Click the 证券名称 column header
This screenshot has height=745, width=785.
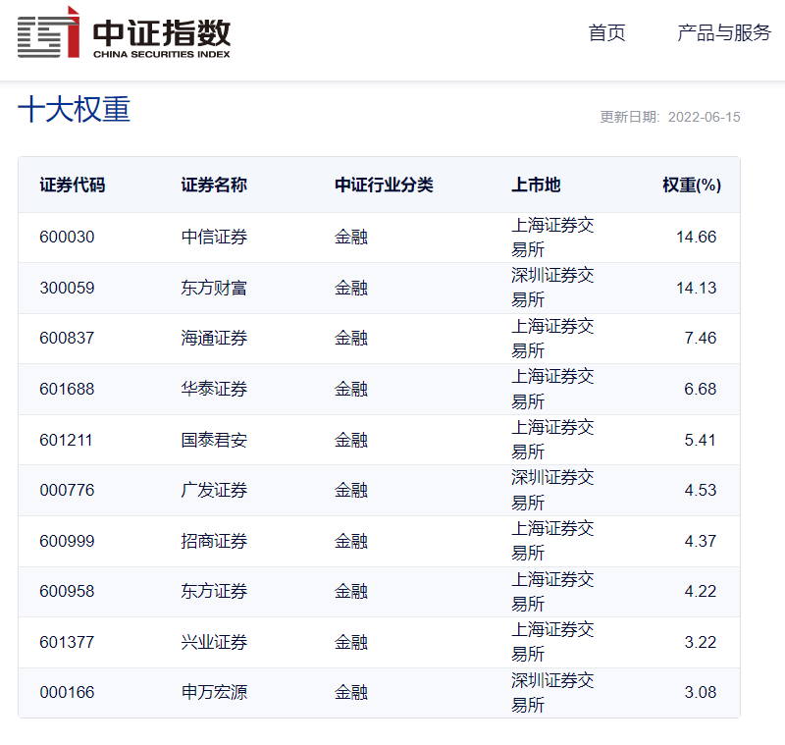(x=214, y=186)
